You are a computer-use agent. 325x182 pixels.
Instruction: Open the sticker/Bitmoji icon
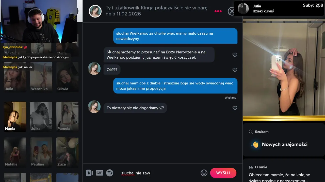pos(89,173)
